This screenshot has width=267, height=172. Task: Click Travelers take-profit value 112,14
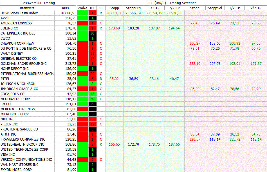pos(256,139)
